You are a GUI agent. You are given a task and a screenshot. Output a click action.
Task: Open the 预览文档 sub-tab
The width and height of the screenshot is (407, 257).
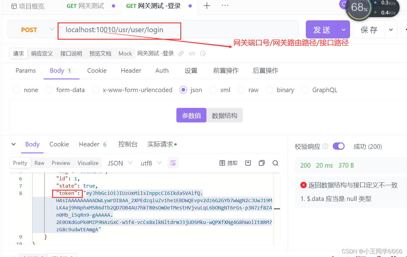[100, 53]
